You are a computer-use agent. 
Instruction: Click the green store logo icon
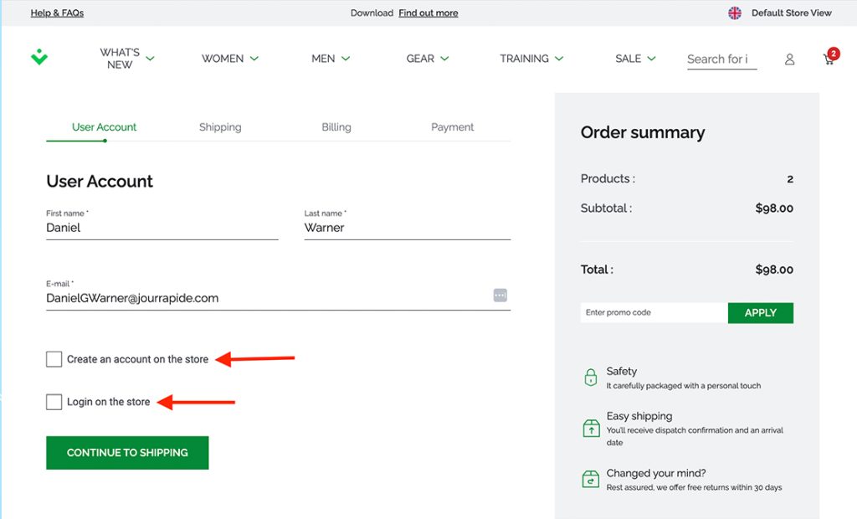point(39,58)
